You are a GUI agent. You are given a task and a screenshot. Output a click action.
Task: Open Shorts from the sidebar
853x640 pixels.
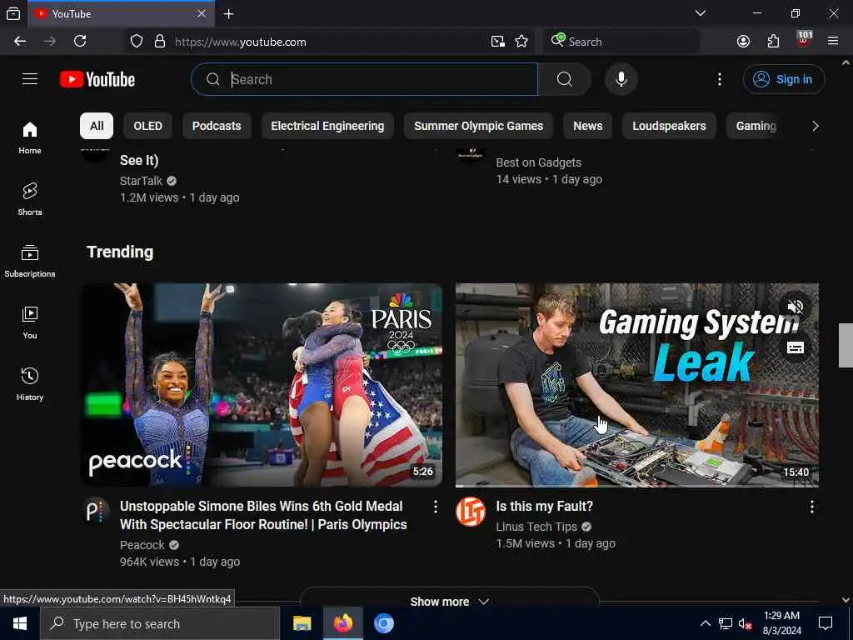(30, 199)
